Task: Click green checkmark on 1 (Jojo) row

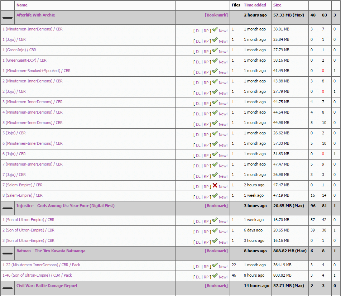Action: pos(215,40)
